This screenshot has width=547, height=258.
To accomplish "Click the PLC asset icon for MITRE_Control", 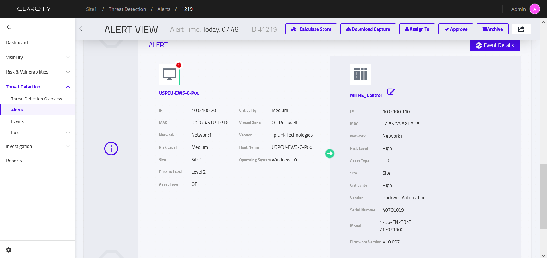I will click(x=360, y=74).
